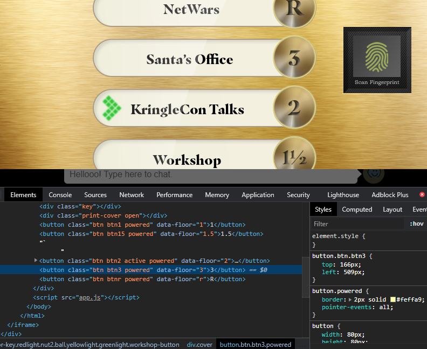Click the green diamond indicator on KringleCon Talks
The height and width of the screenshot is (349, 427).
(x=112, y=108)
